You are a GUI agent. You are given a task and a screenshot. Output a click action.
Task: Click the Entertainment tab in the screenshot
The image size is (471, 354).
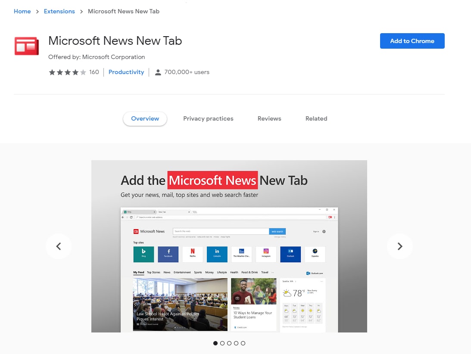coord(182,273)
